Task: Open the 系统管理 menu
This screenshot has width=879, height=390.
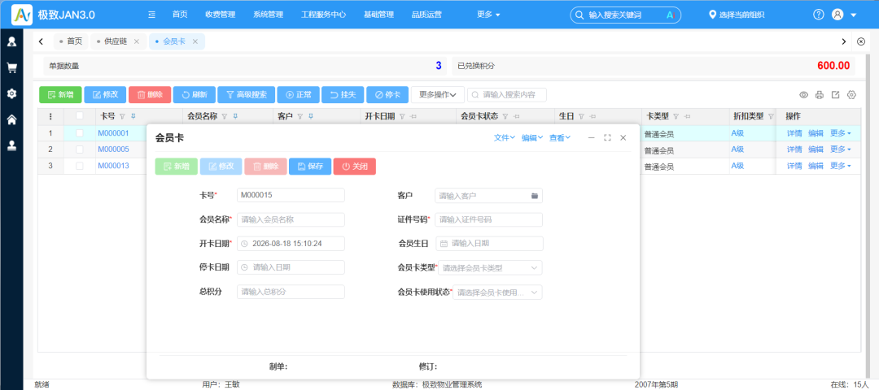Action: click(268, 15)
